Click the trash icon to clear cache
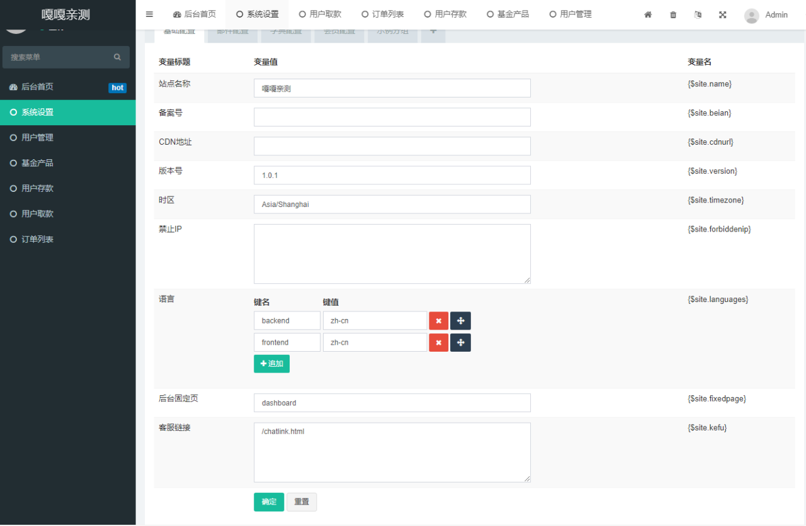Screen dimensions: 806x526 click(673, 14)
